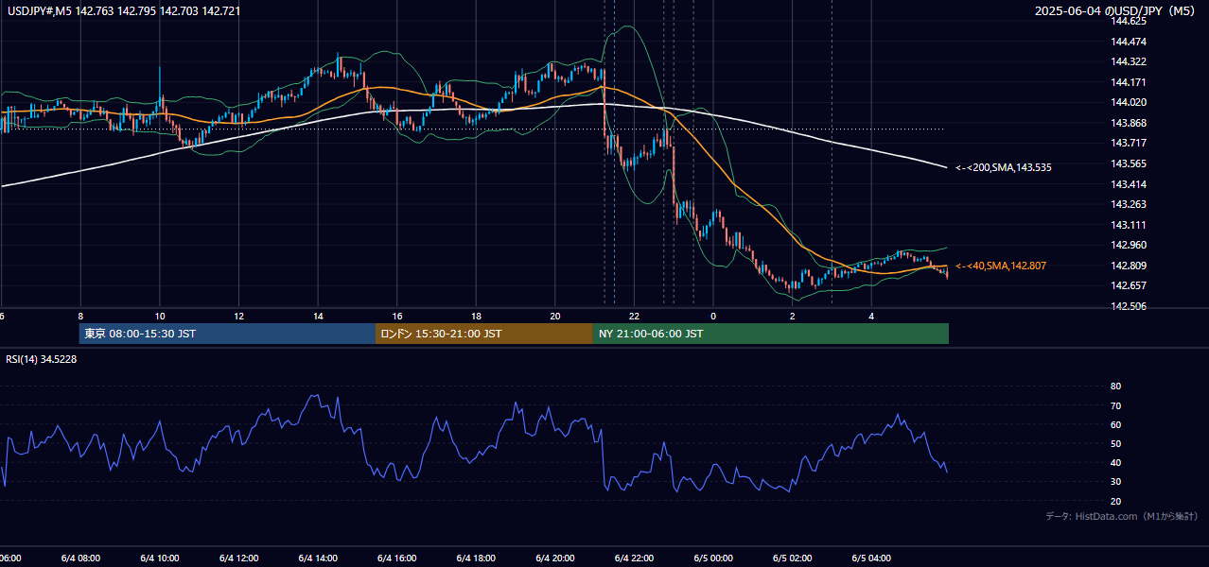
Task: Click the 6/4 12:00 date label
Action: [x=238, y=558]
